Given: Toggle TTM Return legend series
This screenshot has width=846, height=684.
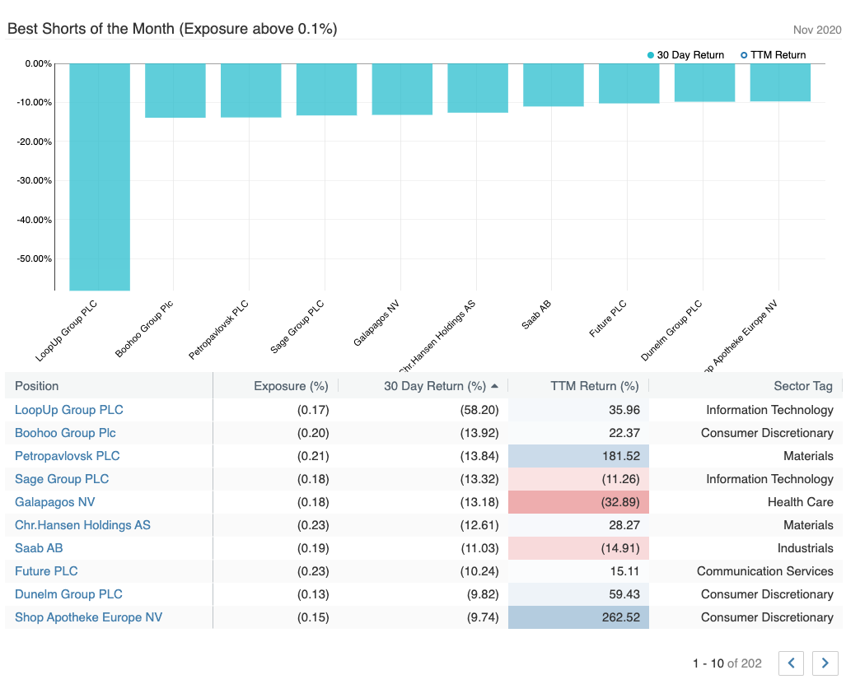Looking at the screenshot, I should (774, 55).
